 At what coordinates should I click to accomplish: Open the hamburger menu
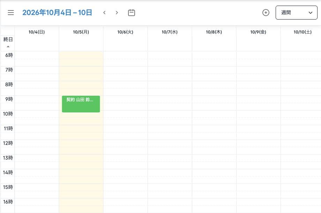[x=11, y=13]
